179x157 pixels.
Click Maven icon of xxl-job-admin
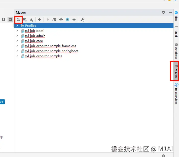(x=23, y=36)
